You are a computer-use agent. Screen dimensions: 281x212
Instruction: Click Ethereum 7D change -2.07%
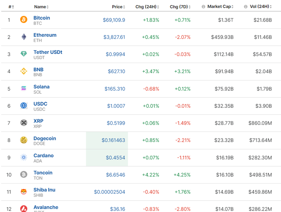click(x=183, y=37)
